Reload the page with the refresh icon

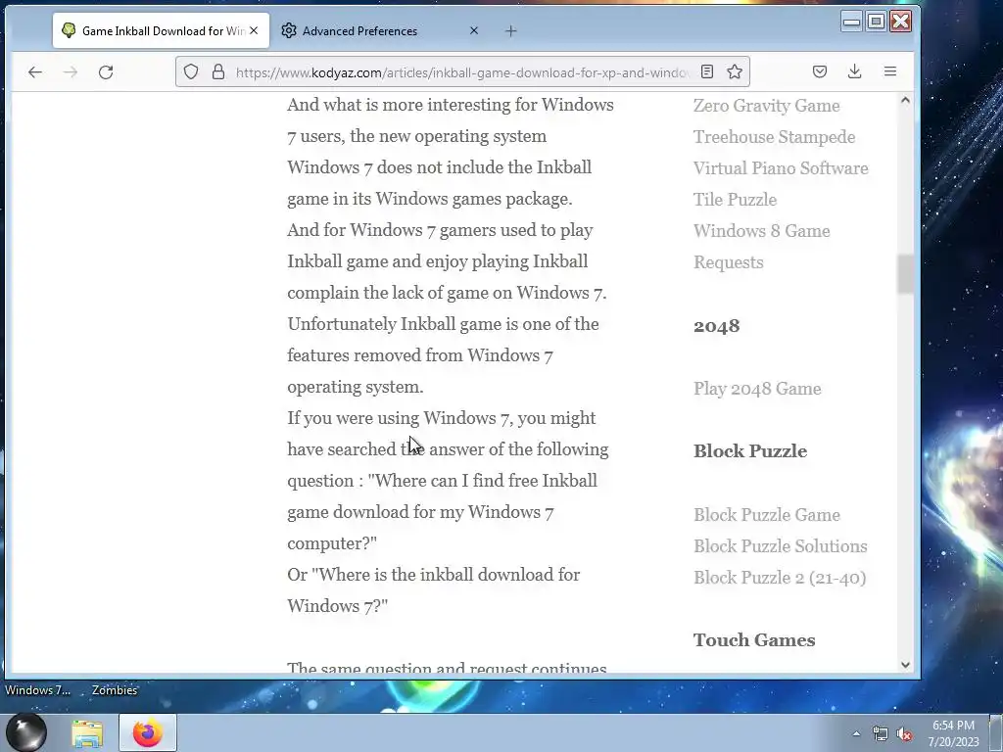click(106, 72)
